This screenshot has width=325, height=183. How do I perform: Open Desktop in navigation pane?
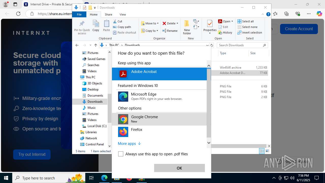pos(90,89)
